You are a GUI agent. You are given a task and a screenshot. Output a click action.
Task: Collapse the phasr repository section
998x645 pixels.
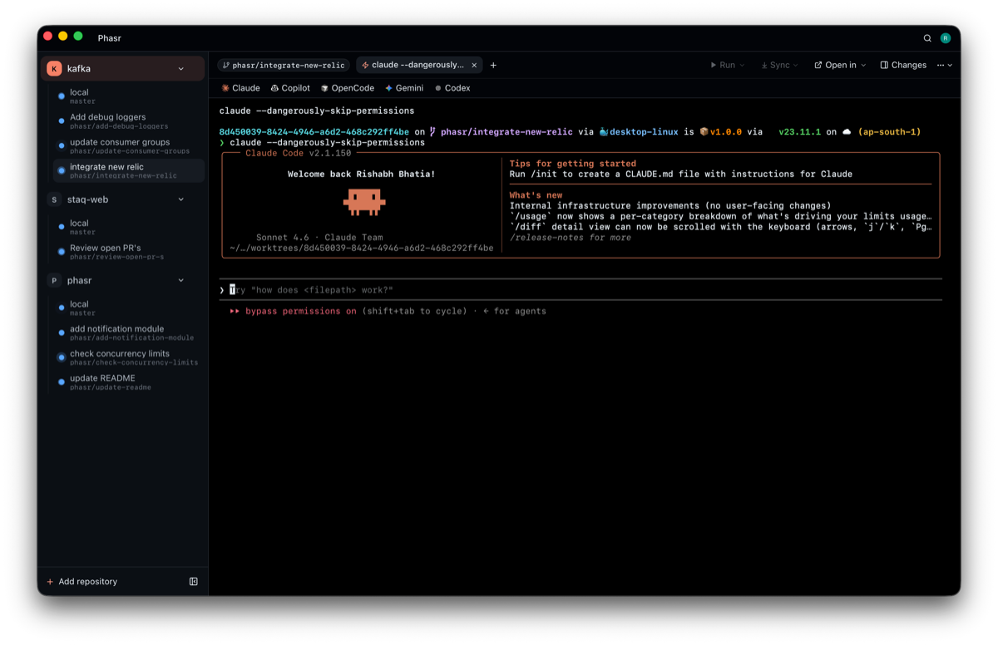tap(181, 281)
